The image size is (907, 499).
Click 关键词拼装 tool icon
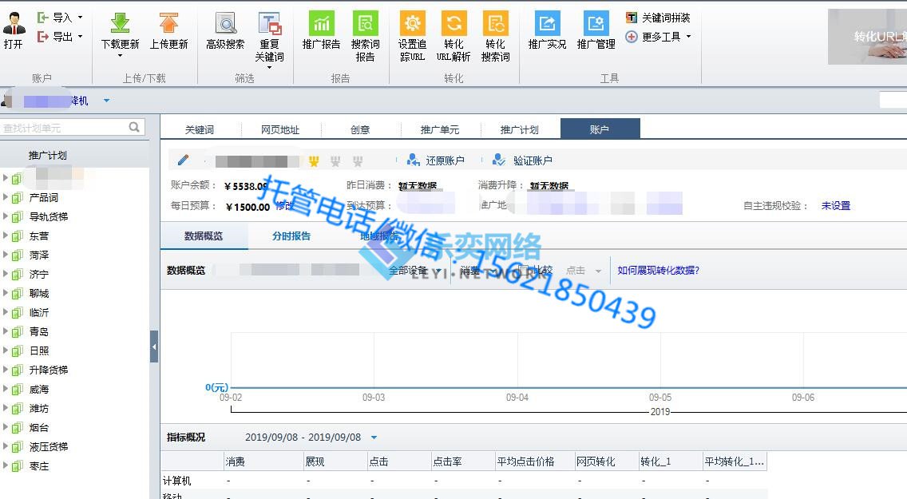tap(631, 18)
